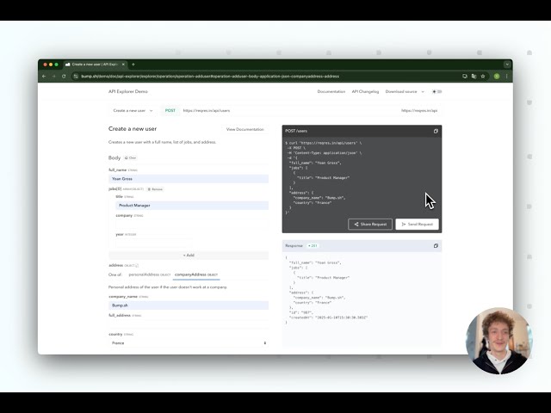Image resolution: width=551 pixels, height=413 pixels.
Task: Open the Create a new user operation dropdown
Action: click(133, 111)
